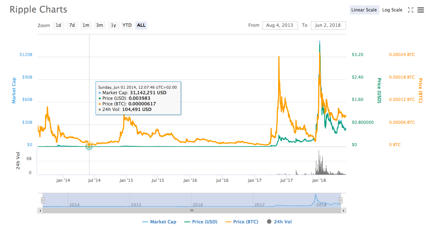
Task: Toggle Market Cap series in legend
Action: [x=159, y=222]
